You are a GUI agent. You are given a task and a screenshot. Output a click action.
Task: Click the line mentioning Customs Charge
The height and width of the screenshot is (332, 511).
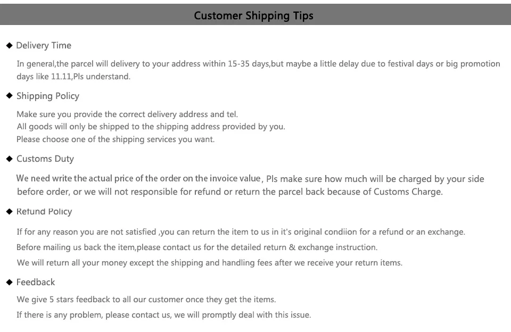tap(230, 192)
